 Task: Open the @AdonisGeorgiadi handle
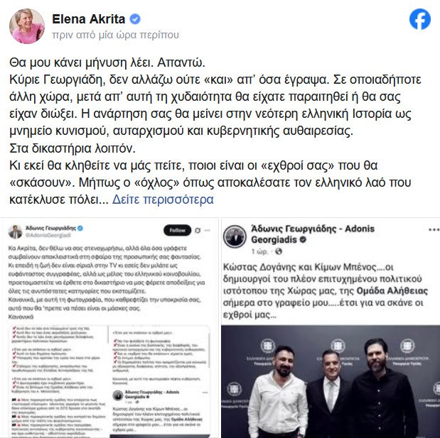[48, 236]
